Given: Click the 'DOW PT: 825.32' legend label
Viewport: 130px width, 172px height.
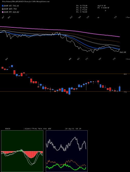Looking at the screenshot, I should point(11,12).
